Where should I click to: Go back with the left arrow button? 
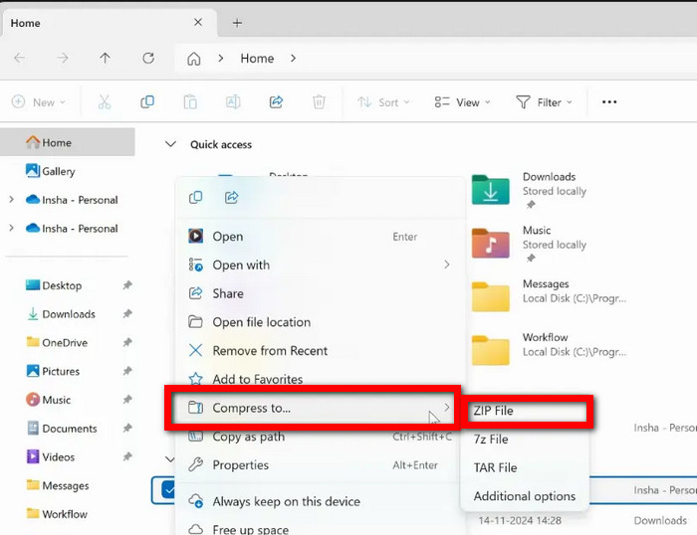tap(20, 58)
